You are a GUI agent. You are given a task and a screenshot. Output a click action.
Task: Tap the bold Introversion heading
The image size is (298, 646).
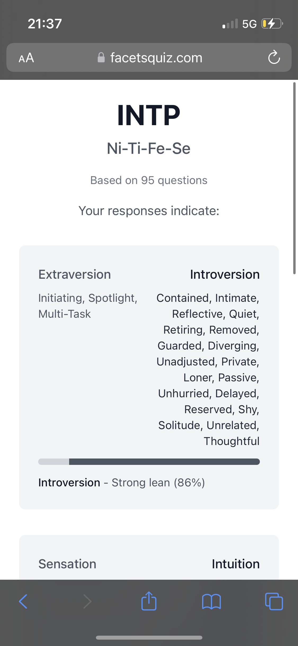click(x=225, y=274)
